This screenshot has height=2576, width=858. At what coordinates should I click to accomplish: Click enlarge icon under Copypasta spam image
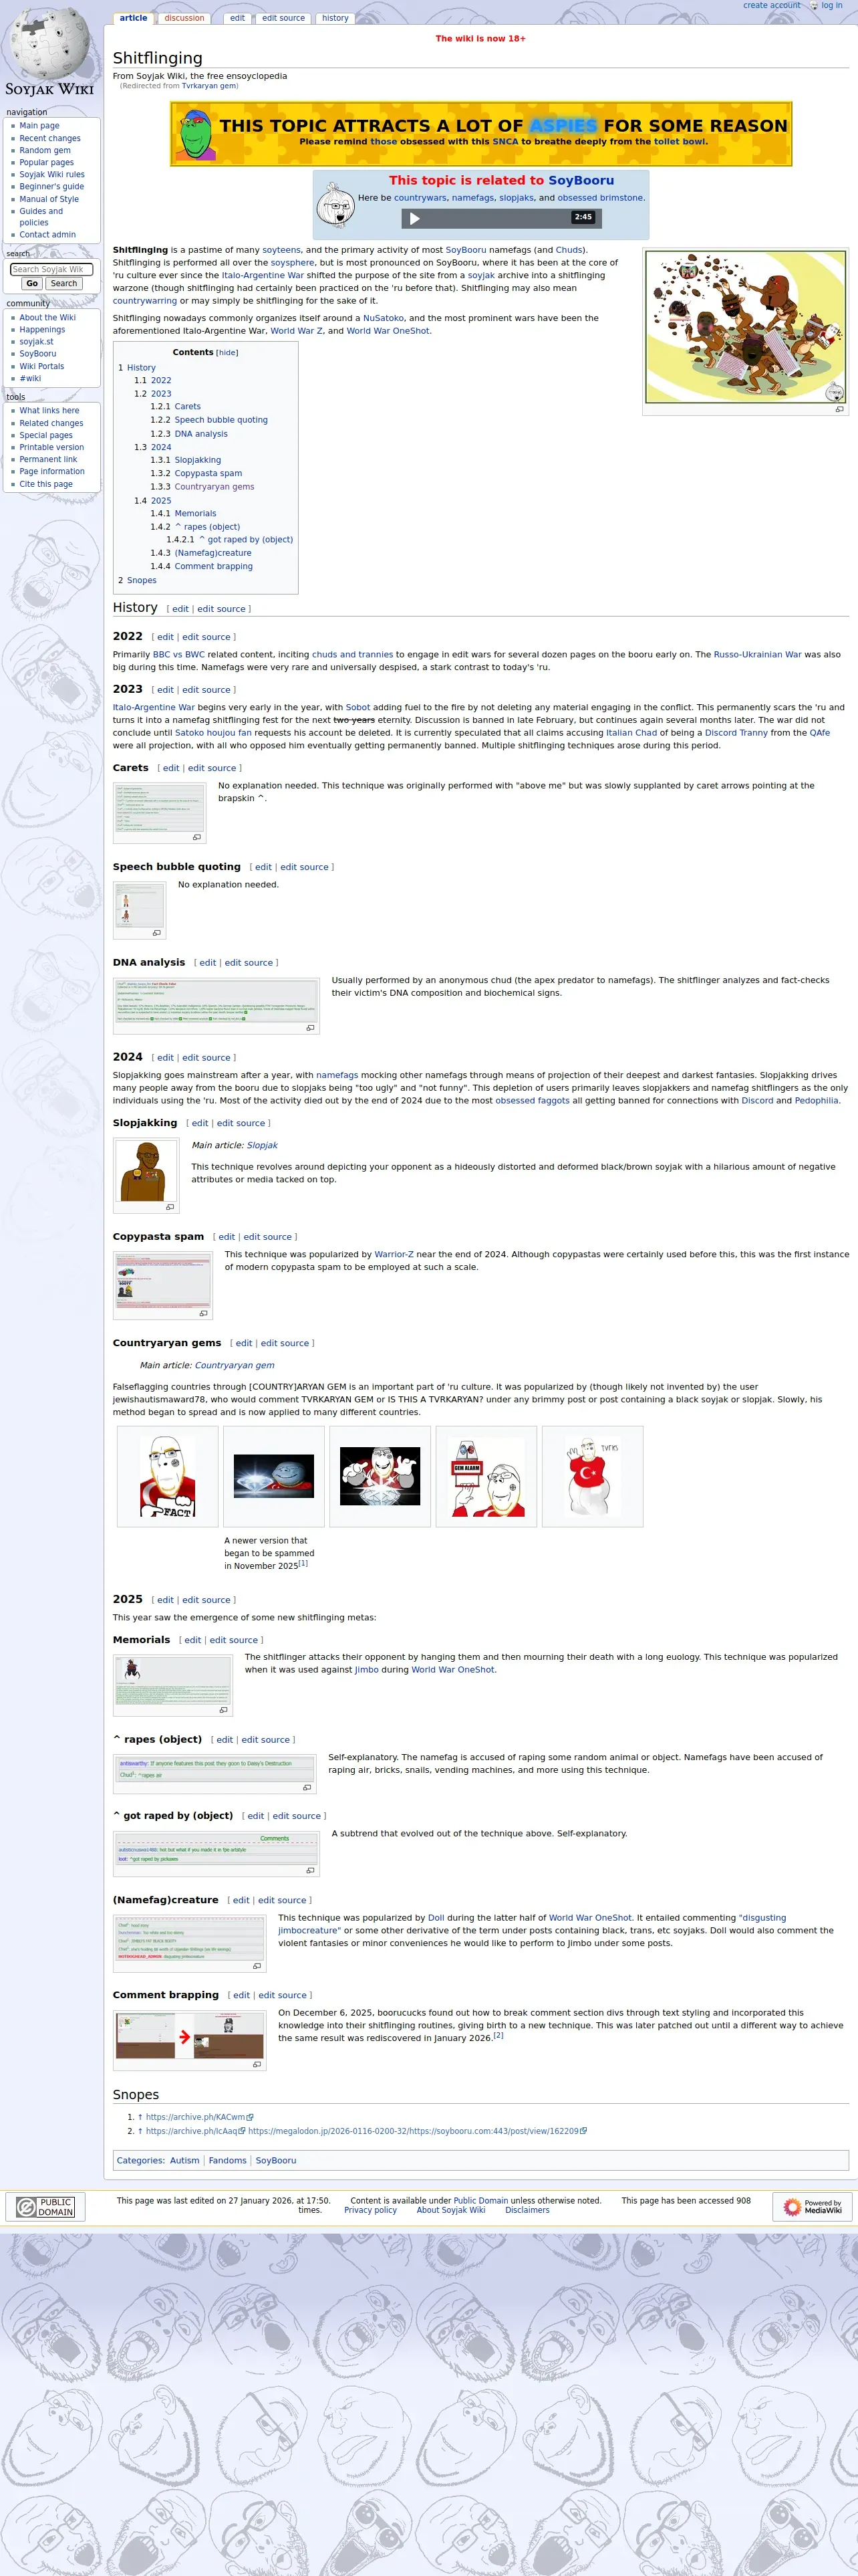202,1314
